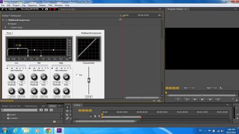Switch to Project: Just For Test tab

(x=11, y=106)
